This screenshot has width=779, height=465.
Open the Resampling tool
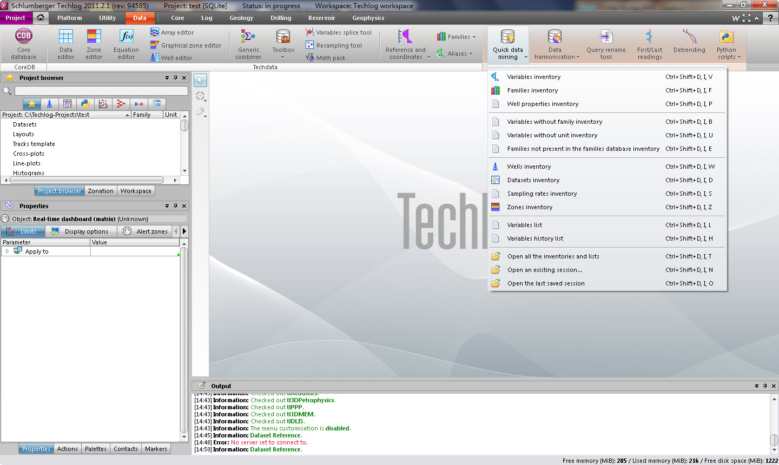[x=334, y=45]
